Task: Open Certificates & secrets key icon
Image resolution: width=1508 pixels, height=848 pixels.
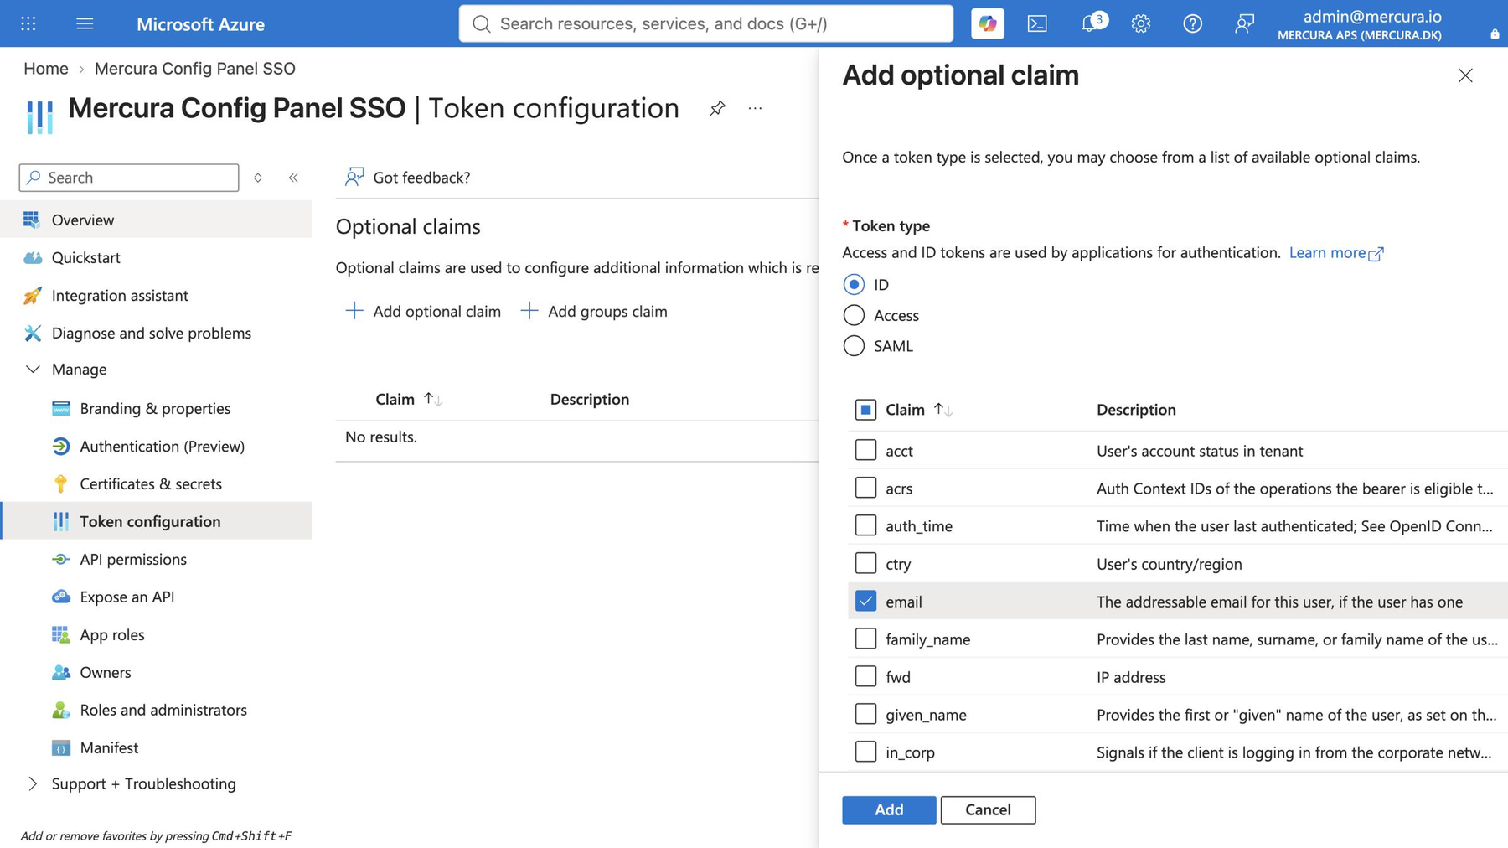Action: [x=60, y=483]
